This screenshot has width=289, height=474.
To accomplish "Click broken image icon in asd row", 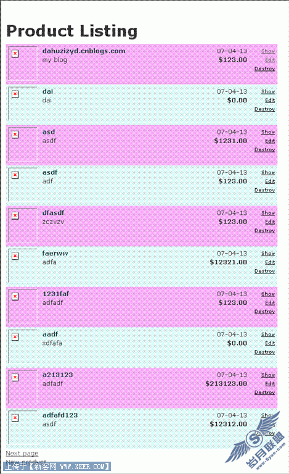I will [x=15, y=135].
